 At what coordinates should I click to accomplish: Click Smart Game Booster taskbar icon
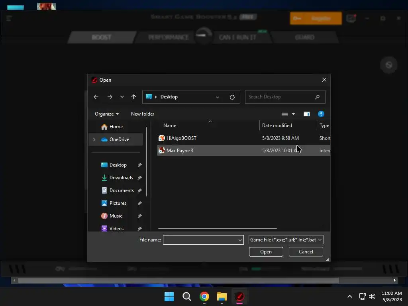[239, 296]
